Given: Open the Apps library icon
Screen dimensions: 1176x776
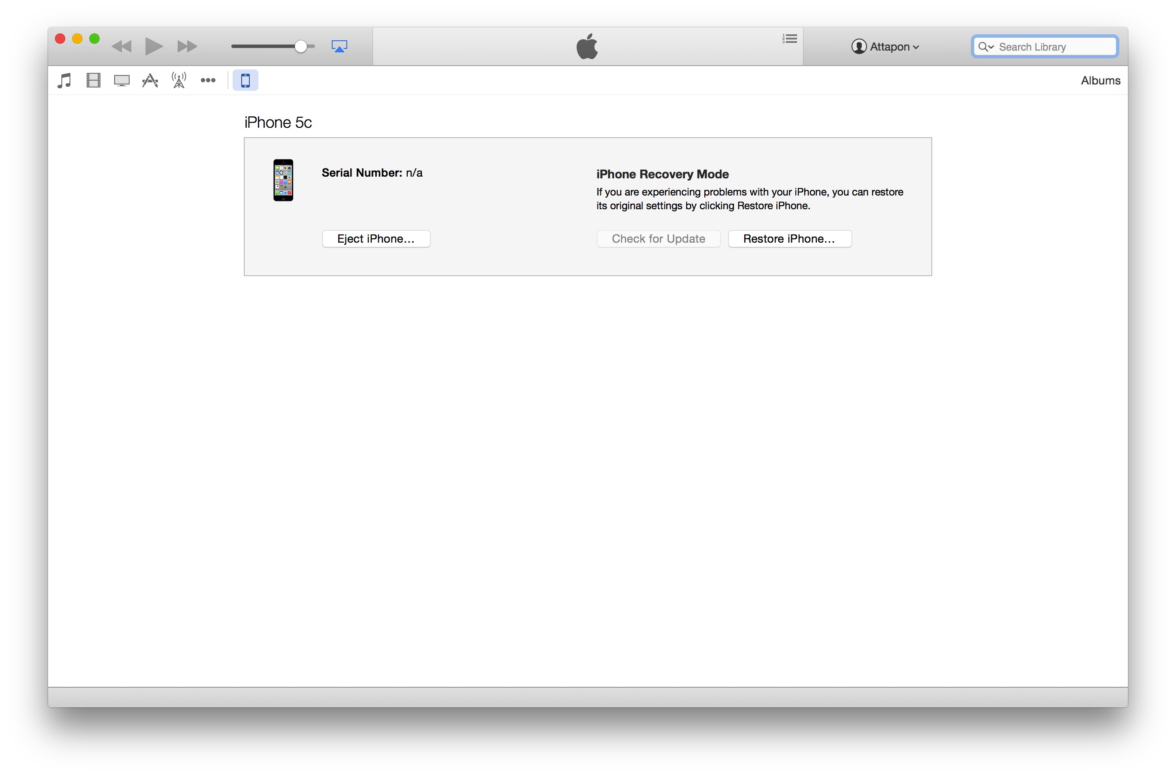Looking at the screenshot, I should [150, 80].
